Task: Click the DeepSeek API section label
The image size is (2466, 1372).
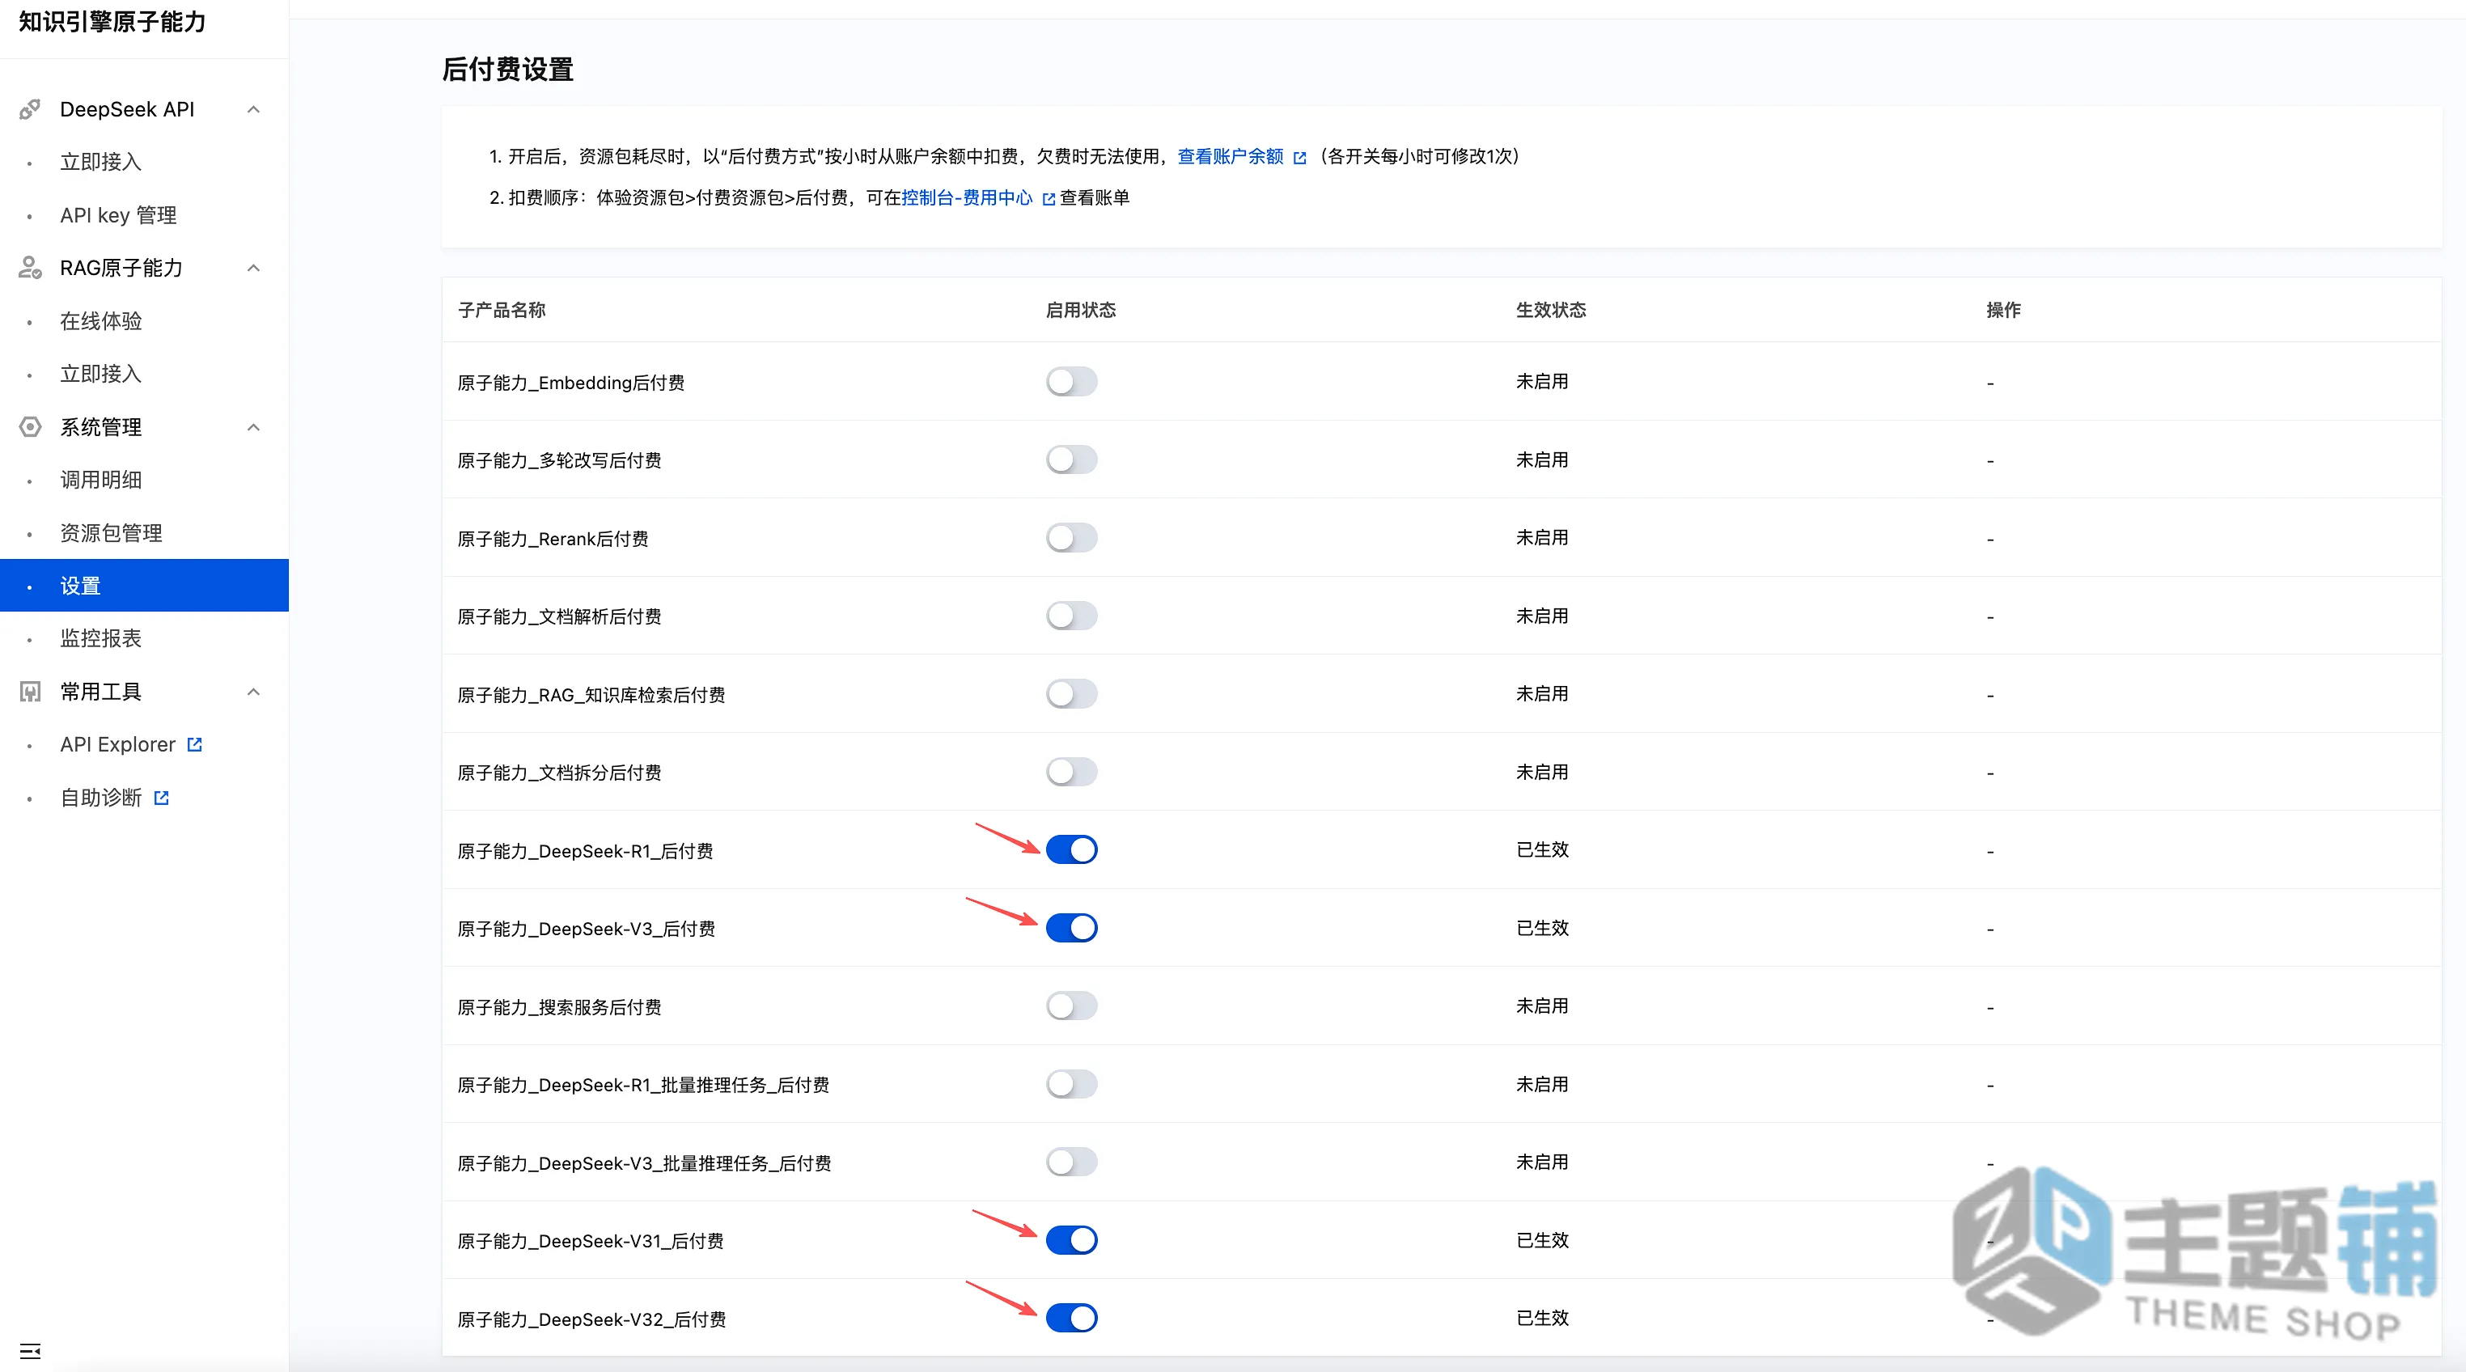Action: [127, 109]
